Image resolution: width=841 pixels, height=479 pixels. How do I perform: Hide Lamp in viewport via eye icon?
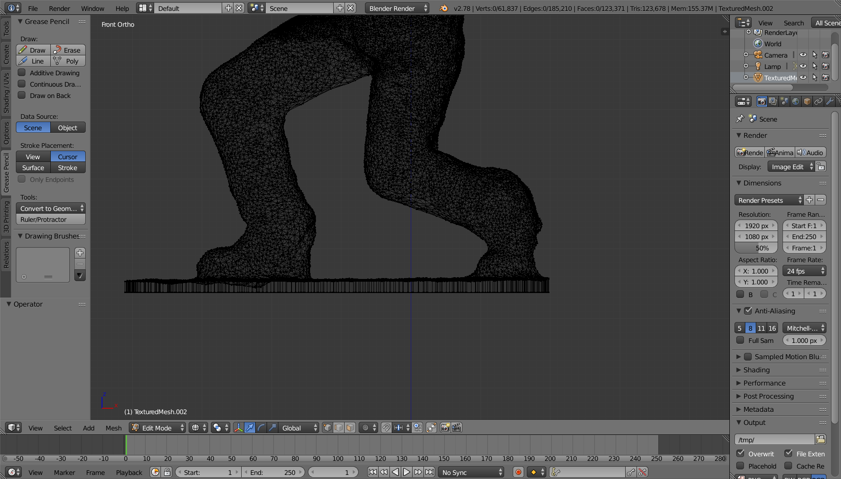tap(803, 66)
